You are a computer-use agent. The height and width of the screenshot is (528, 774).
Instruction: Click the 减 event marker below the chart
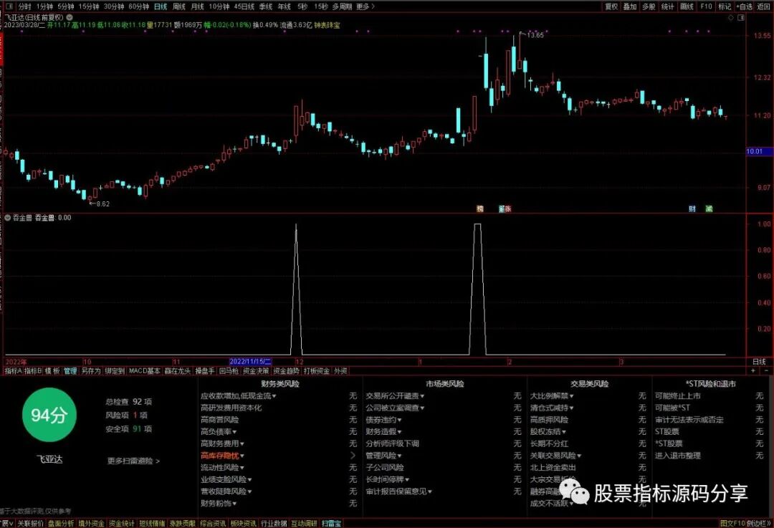[x=709, y=208]
